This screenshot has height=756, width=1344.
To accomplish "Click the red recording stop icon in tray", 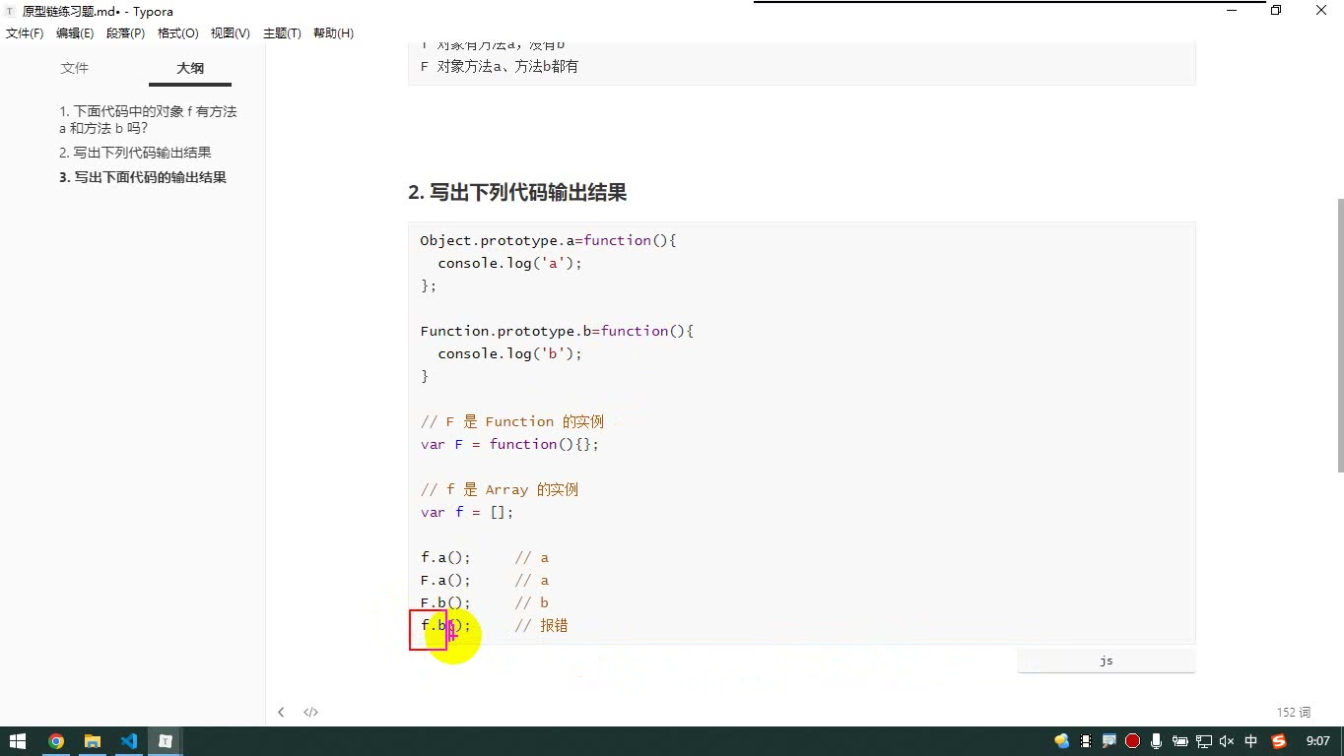I will pos(1132,741).
